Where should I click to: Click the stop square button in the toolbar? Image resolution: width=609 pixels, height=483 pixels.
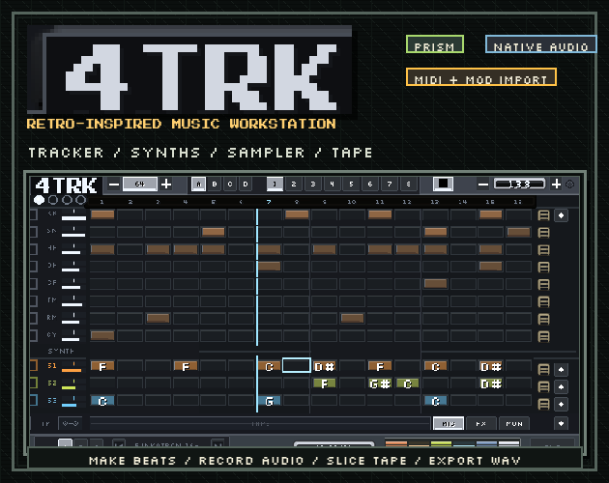pyautogui.click(x=443, y=184)
